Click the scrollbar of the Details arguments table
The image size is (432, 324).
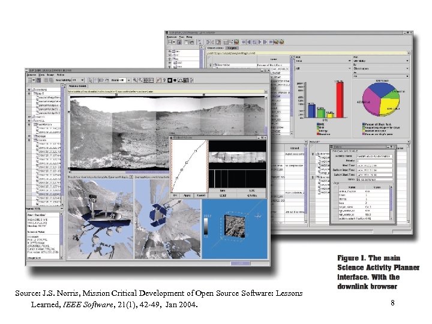(x=391, y=203)
